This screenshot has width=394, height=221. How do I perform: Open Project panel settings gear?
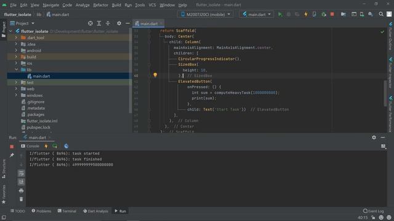point(119,23)
